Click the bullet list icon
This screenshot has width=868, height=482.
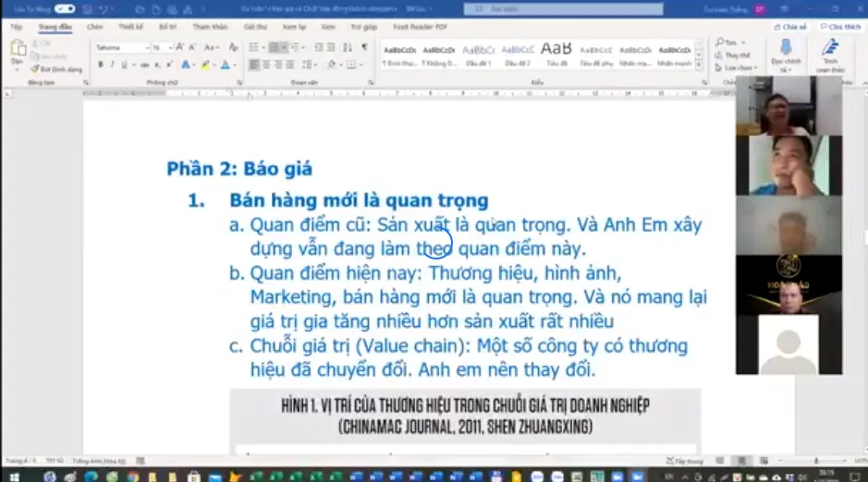[x=254, y=47]
